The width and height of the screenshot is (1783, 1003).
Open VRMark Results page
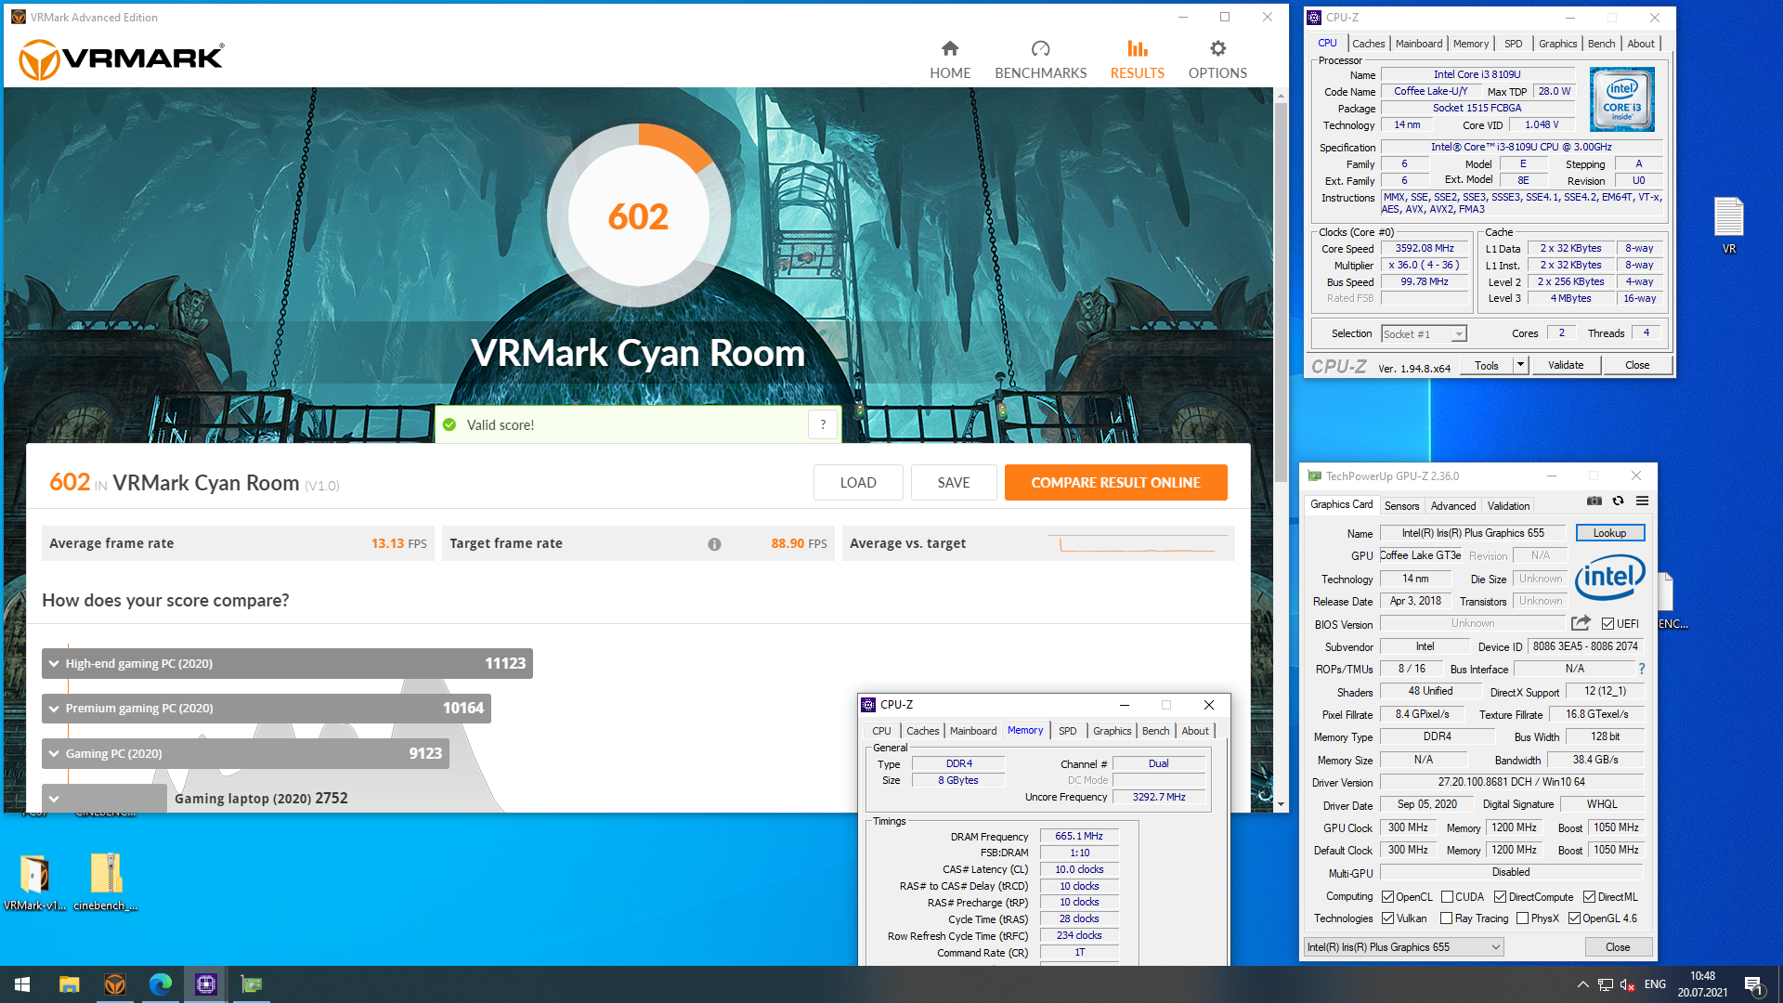point(1137,59)
